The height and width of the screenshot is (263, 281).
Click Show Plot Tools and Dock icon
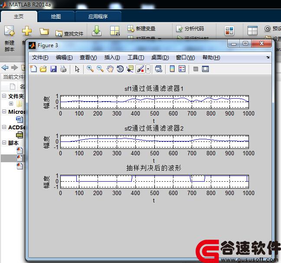pos(206,69)
